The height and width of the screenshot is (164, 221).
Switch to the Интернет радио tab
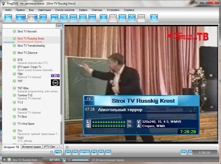coord(32,147)
